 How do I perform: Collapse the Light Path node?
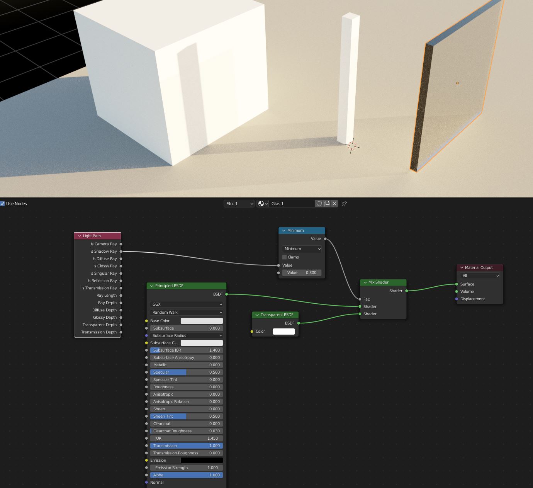[80, 236]
